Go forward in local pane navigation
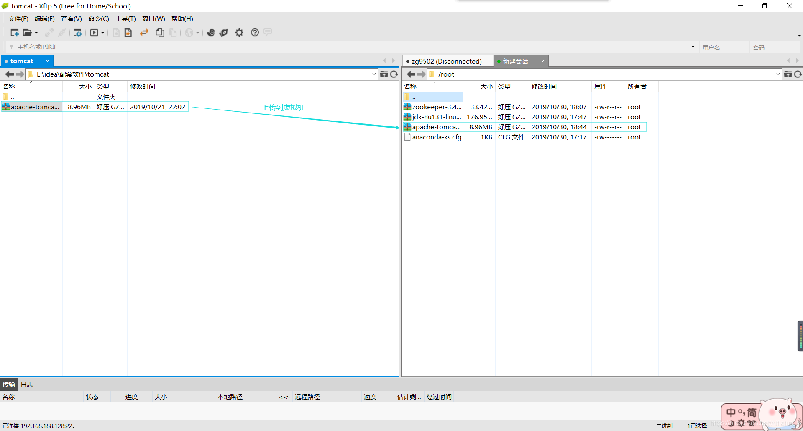Image resolution: width=803 pixels, height=431 pixels. pos(20,74)
